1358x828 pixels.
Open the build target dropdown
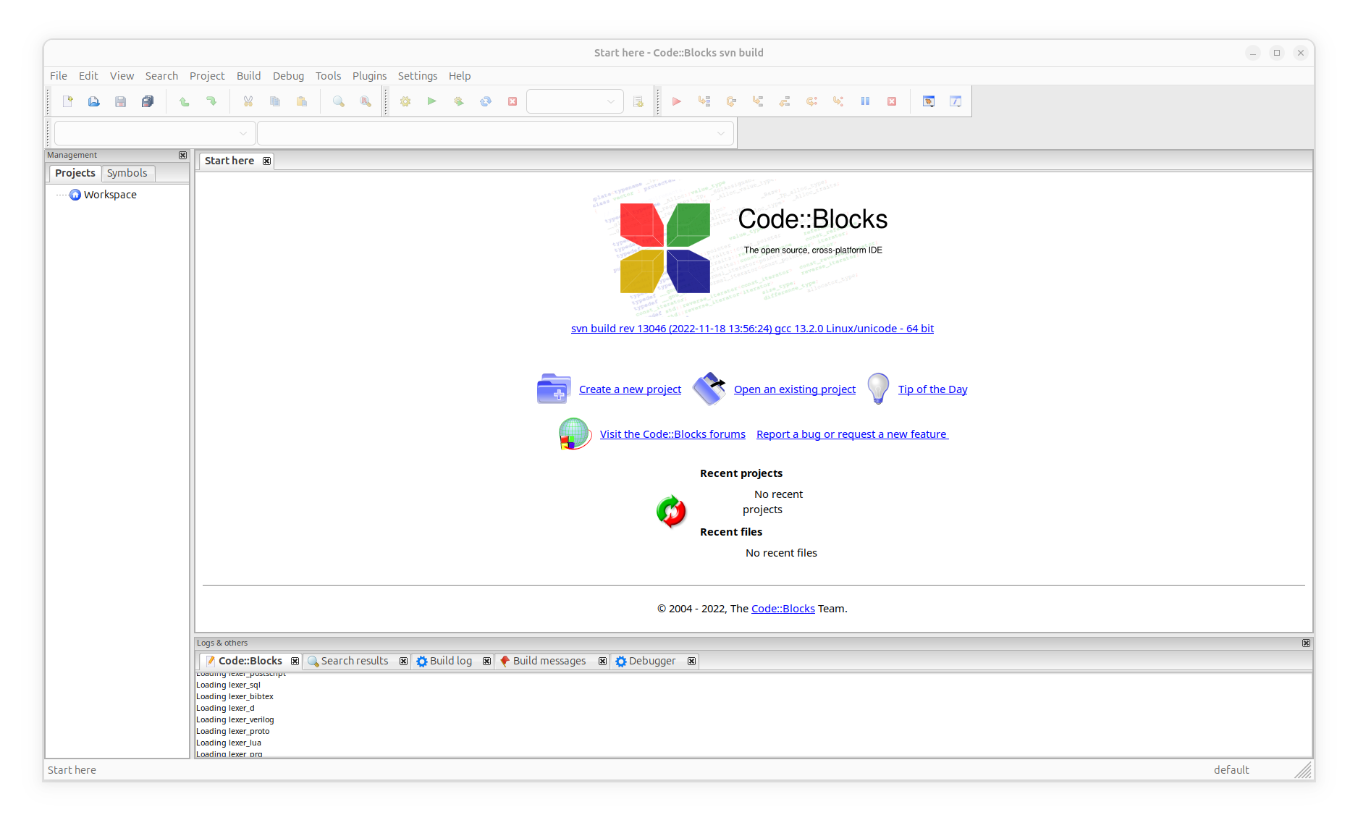575,101
